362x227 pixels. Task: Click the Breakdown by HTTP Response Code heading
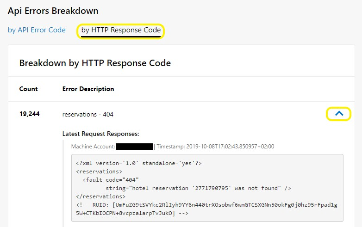[95, 63]
